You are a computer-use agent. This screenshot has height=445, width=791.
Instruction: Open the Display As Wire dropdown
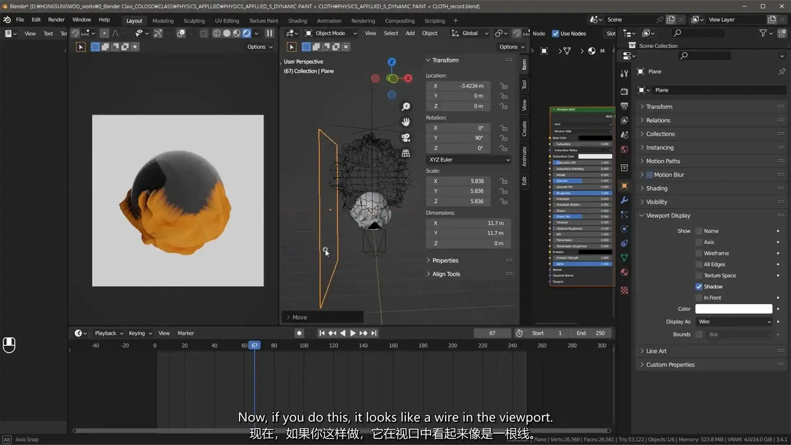pos(733,321)
